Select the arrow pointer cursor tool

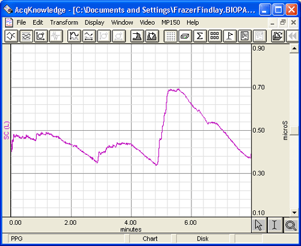point(259,225)
